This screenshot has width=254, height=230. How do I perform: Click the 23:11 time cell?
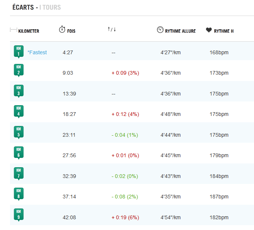pyautogui.click(x=69, y=135)
